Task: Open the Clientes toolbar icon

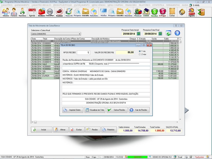Action: pos(6,12)
